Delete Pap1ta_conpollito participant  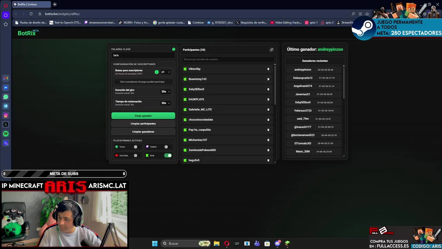pos(268,130)
